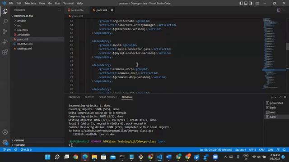Open the Search view in activity bar
Screen dimensions: 289x162
click(5, 21)
